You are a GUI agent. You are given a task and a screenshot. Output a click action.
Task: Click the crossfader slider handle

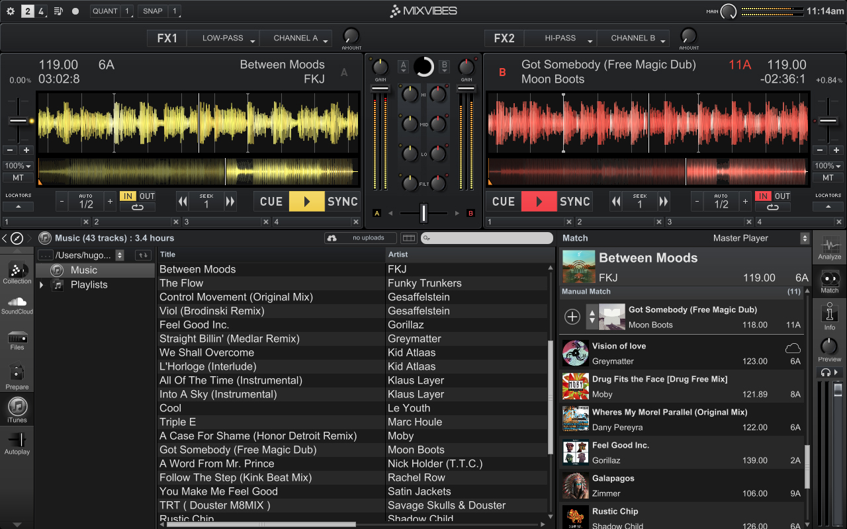click(424, 213)
